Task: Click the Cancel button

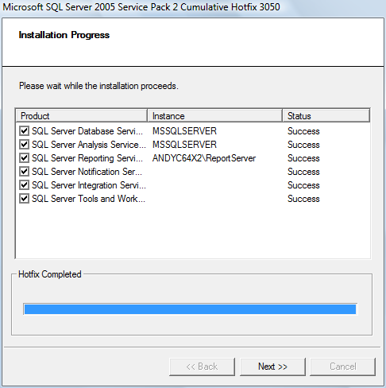Action: 343,367
